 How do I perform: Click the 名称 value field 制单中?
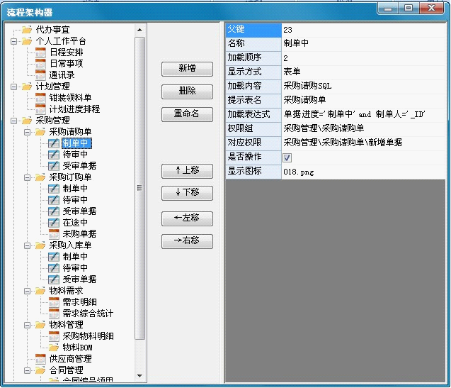click(364, 44)
